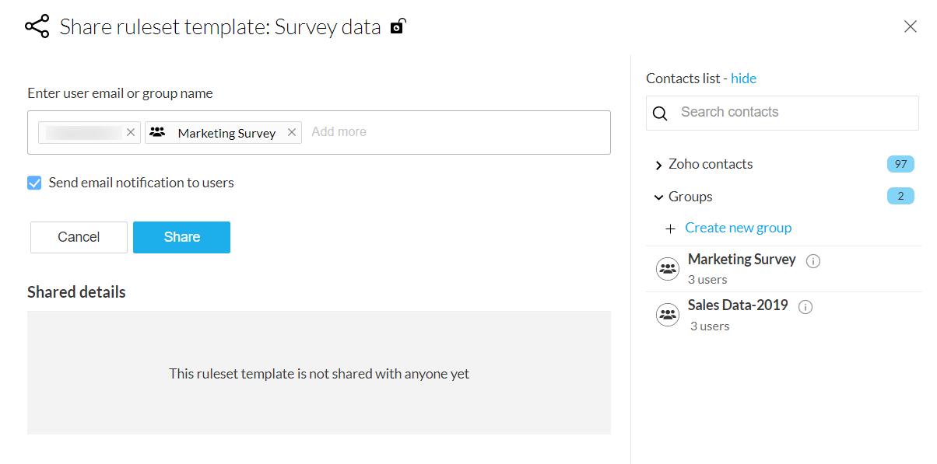
Task: Close the share ruleset template dialog
Action: click(x=910, y=26)
